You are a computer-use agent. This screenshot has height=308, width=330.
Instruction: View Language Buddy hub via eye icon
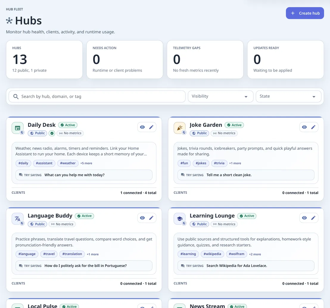click(142, 218)
